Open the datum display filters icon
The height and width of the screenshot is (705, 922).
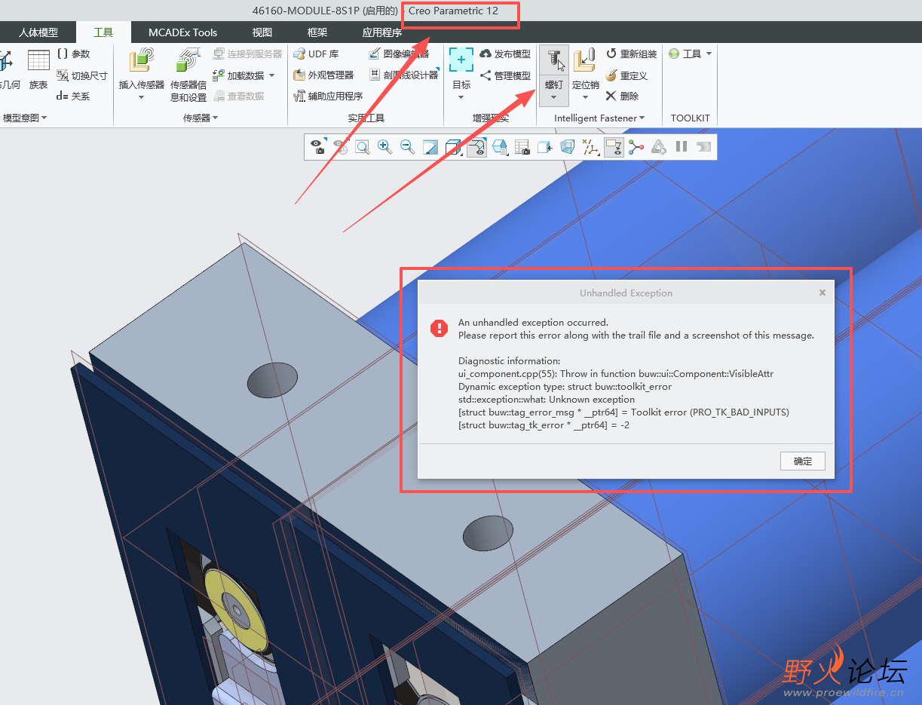pyautogui.click(x=591, y=147)
